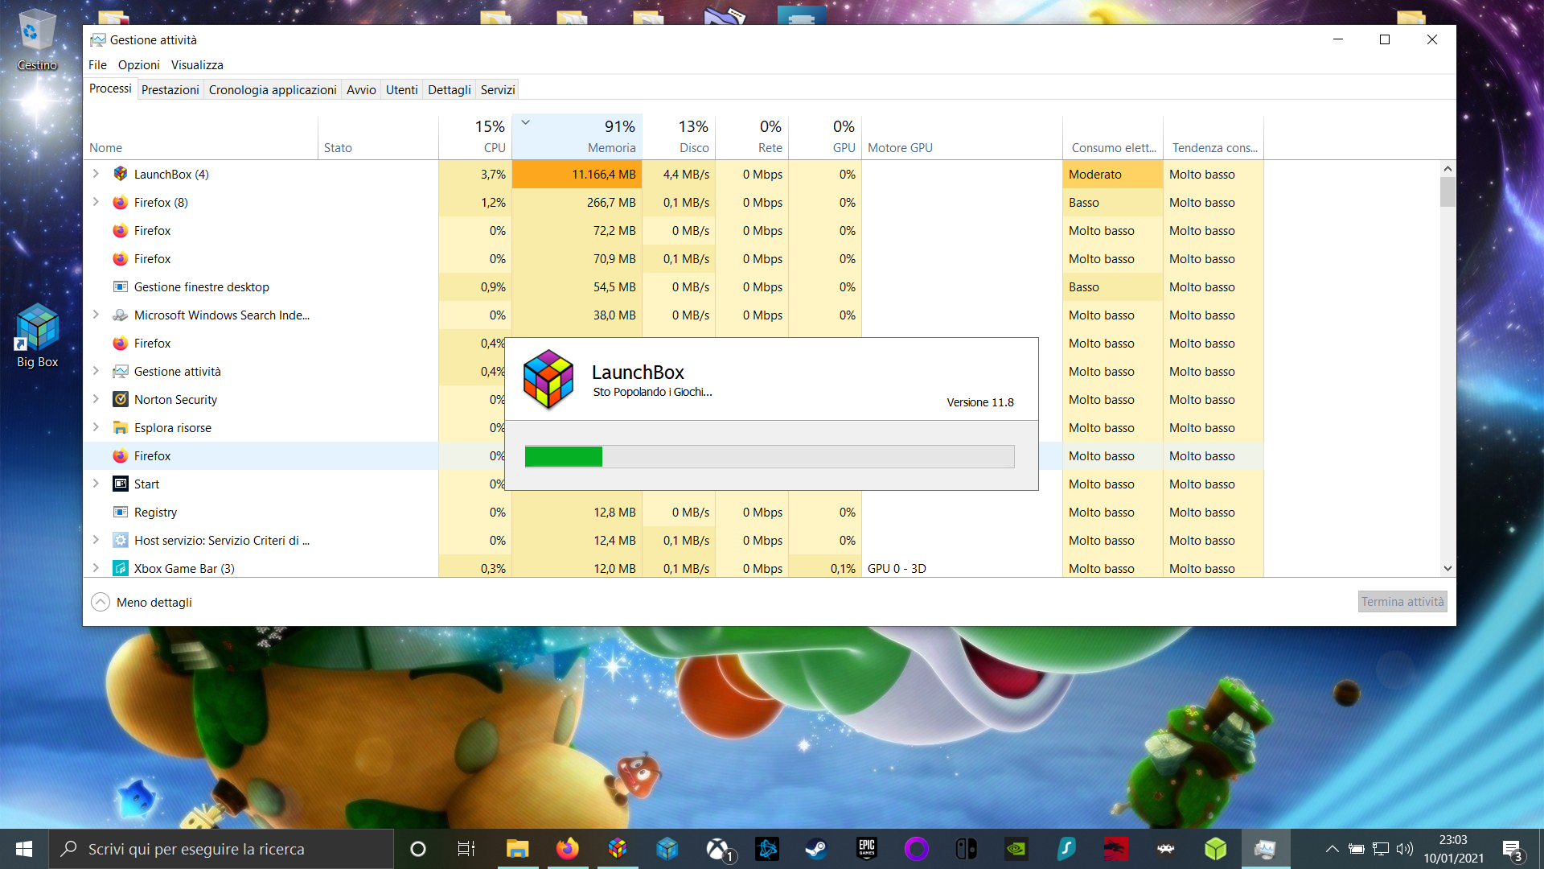1544x869 pixels.
Task: Click Termina attività button
Action: (x=1402, y=602)
